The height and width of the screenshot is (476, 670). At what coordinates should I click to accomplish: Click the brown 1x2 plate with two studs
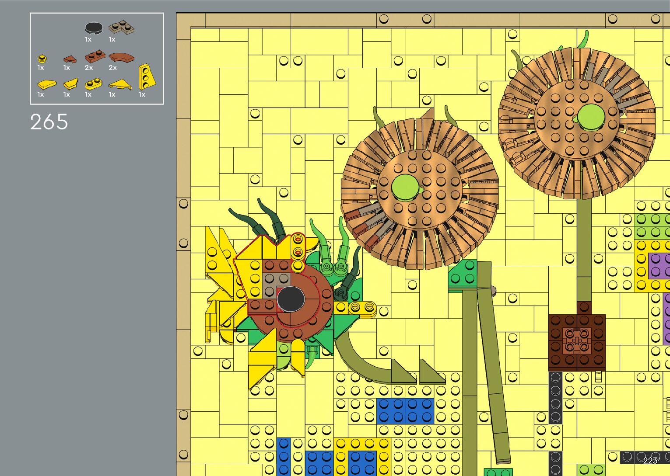(95, 57)
